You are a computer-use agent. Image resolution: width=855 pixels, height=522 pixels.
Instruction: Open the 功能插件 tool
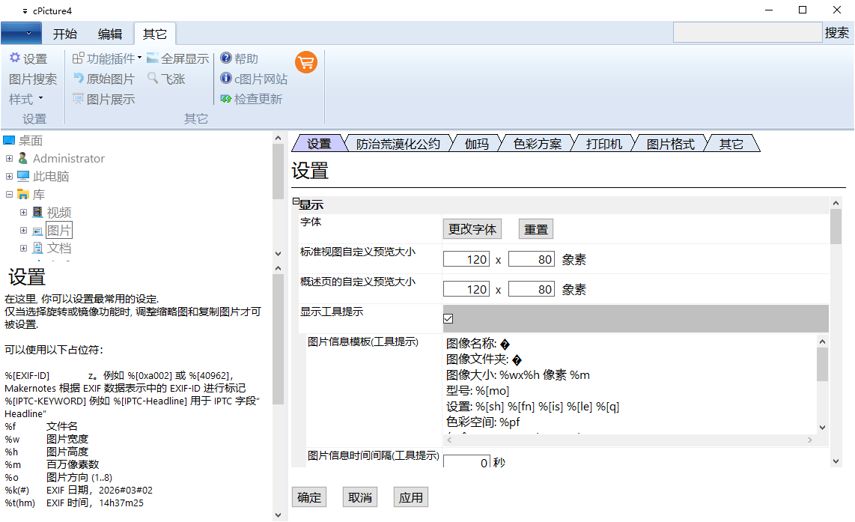(101, 58)
